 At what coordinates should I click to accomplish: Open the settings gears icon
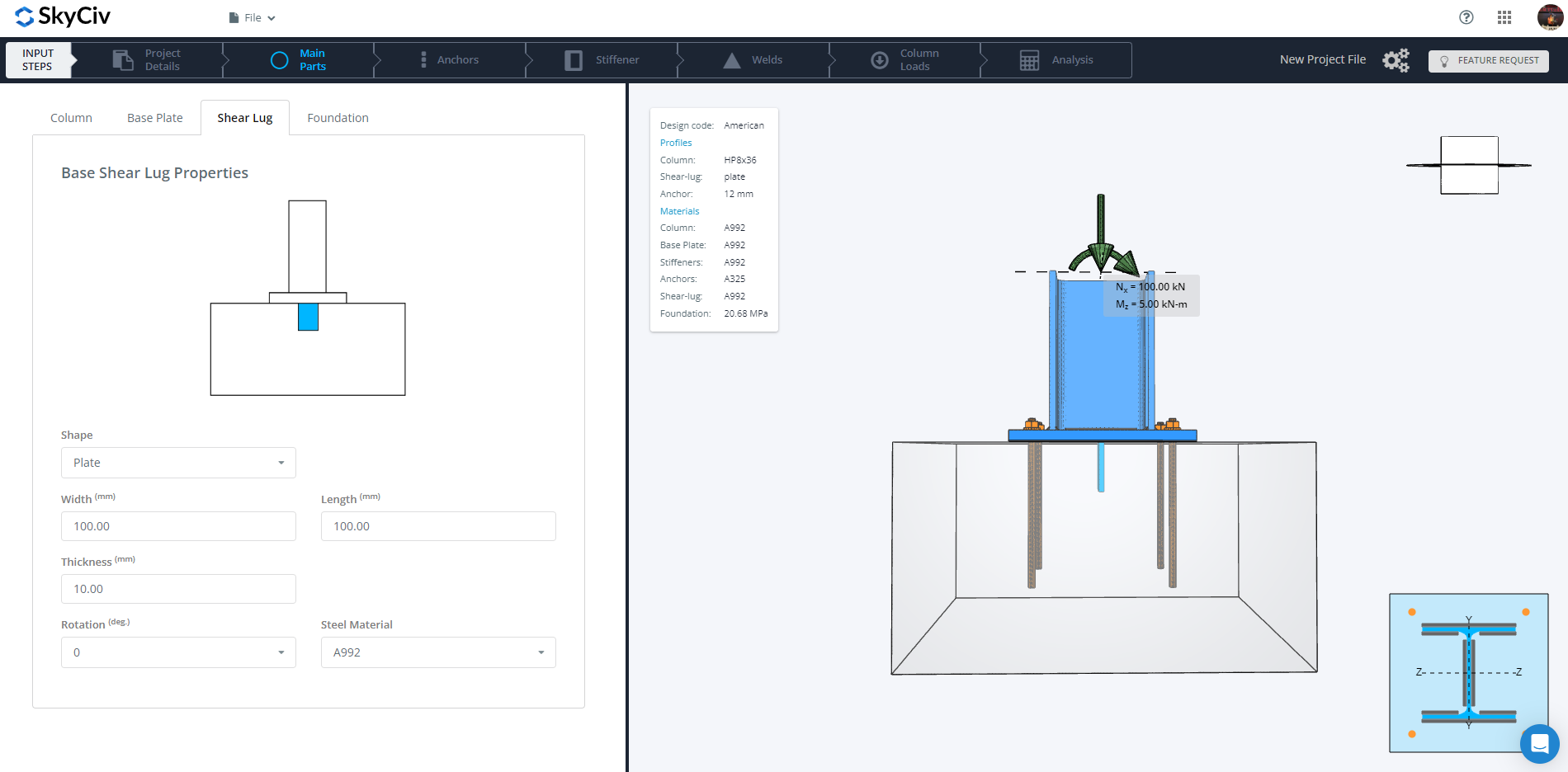[1396, 60]
